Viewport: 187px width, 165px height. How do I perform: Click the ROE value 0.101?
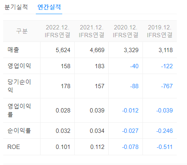(x=63, y=147)
